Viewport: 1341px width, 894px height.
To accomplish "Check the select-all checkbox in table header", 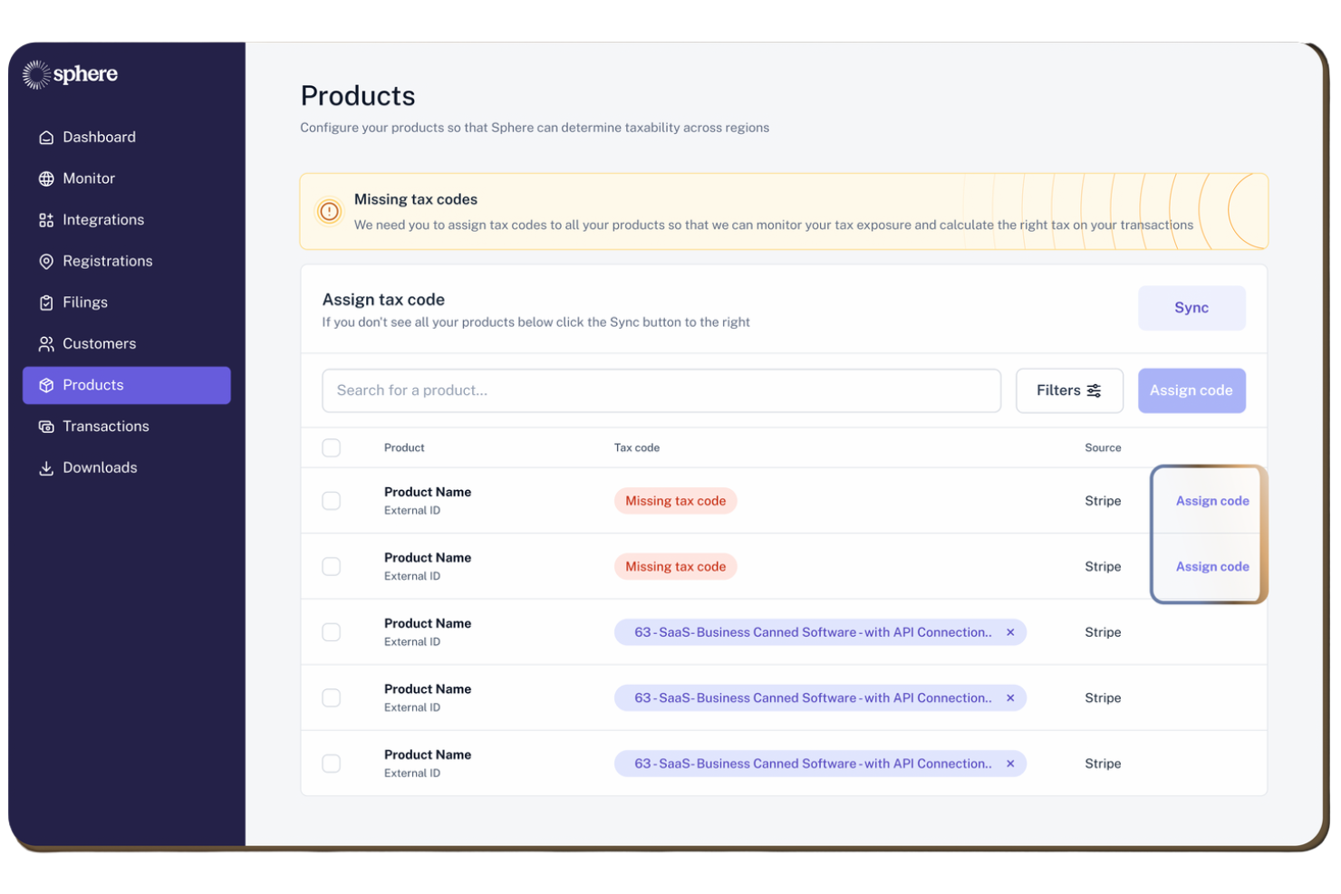I will coord(331,447).
